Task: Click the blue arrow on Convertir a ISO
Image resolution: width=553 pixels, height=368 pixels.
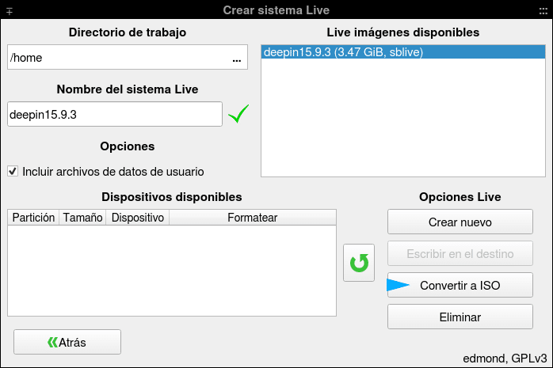Action: point(398,285)
